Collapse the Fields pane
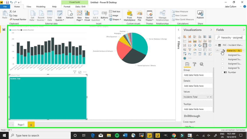 coord(244,30)
